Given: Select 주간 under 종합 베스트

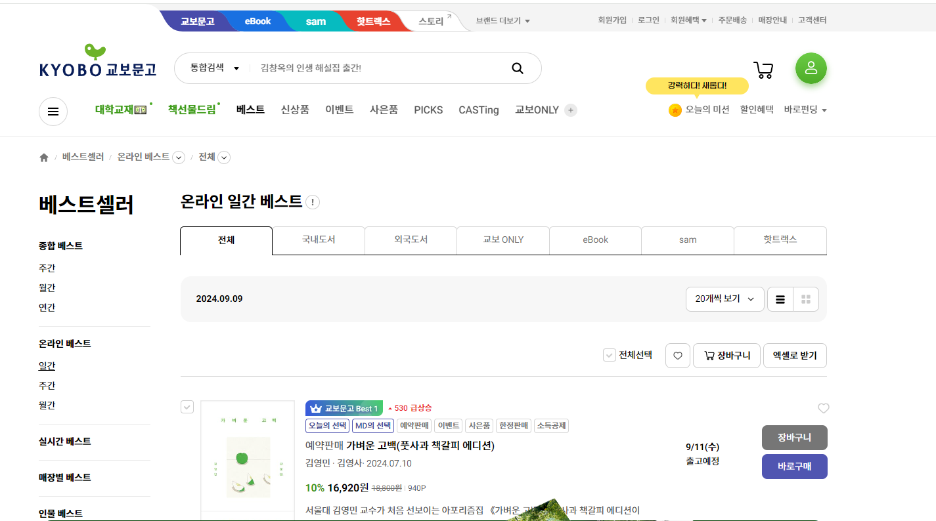Looking at the screenshot, I should pos(47,268).
